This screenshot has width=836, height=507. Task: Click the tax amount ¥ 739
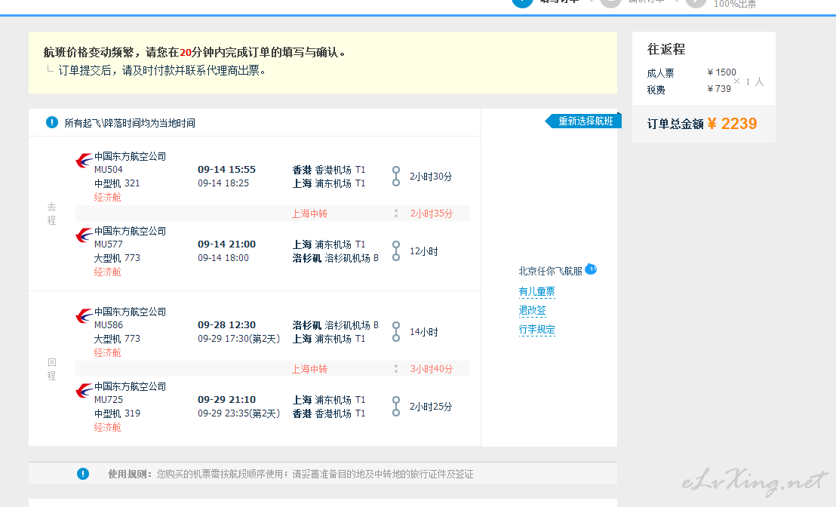point(719,88)
